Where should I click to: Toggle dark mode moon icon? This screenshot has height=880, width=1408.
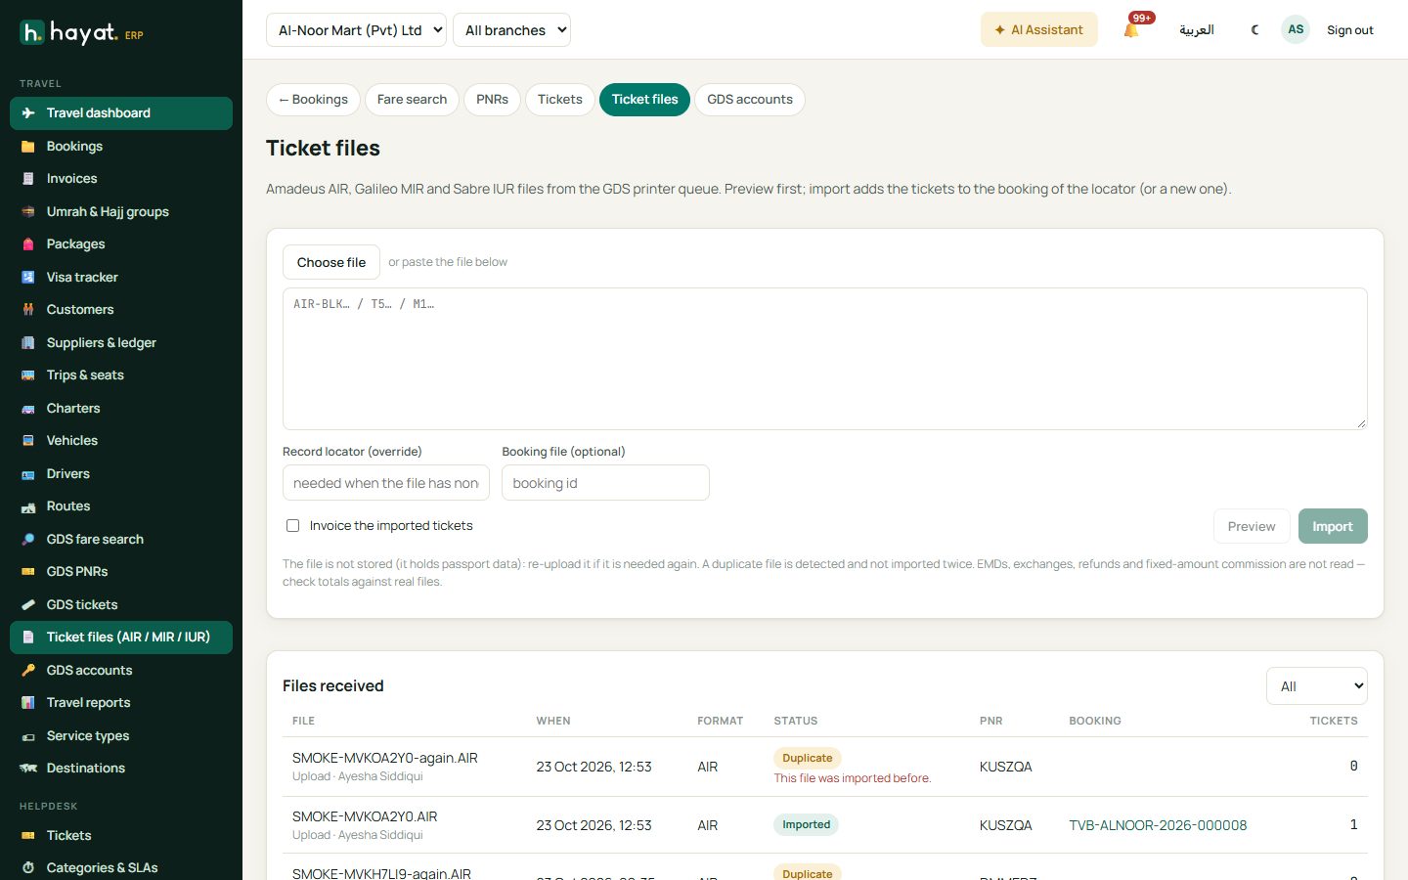pyautogui.click(x=1254, y=30)
